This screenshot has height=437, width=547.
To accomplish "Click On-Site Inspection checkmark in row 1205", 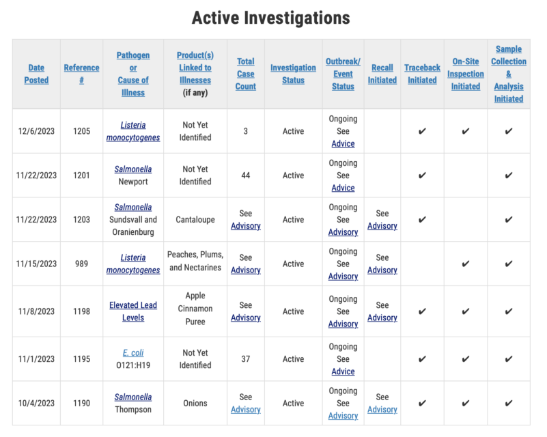I will pyautogui.click(x=465, y=131).
